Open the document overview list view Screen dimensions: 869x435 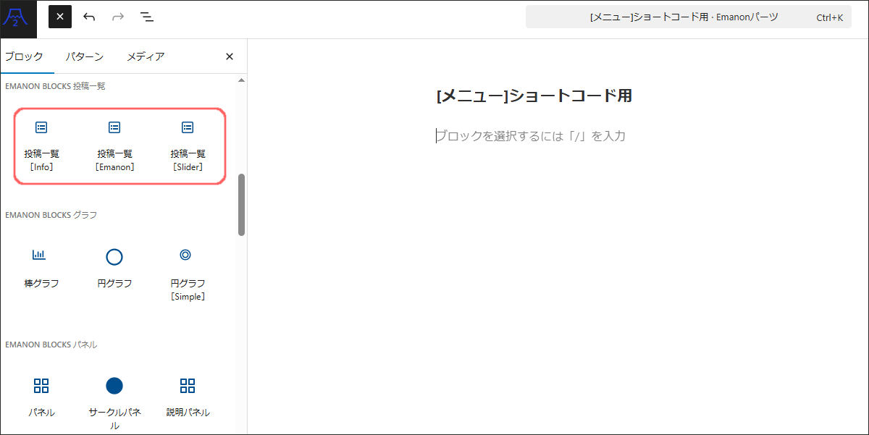pos(147,17)
